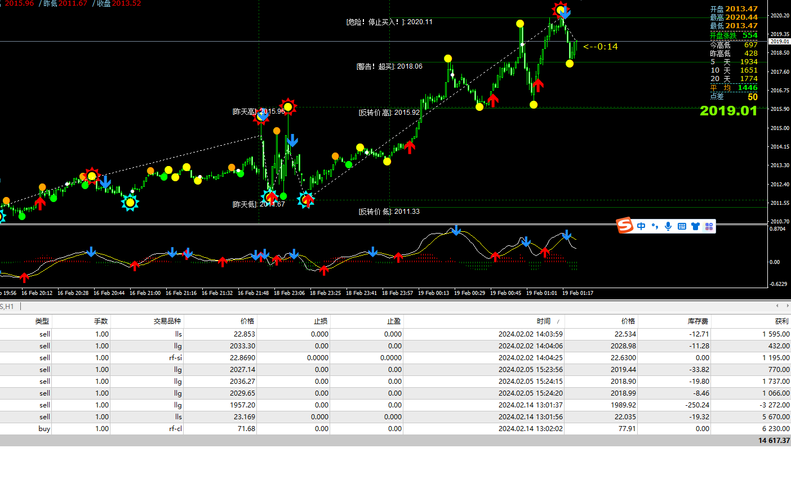Sort by the 时间 column header

[544, 321]
